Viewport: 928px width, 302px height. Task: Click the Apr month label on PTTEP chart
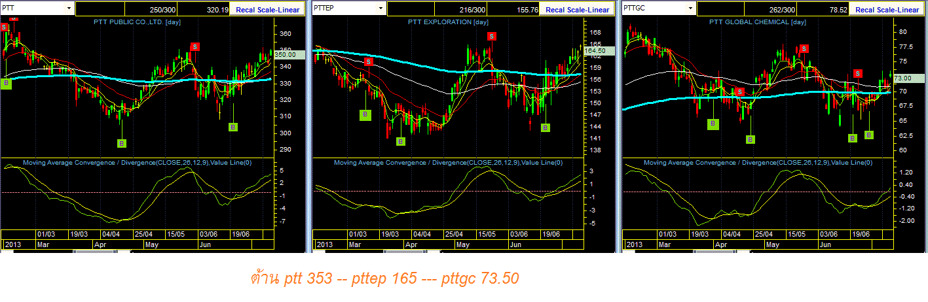pos(413,244)
